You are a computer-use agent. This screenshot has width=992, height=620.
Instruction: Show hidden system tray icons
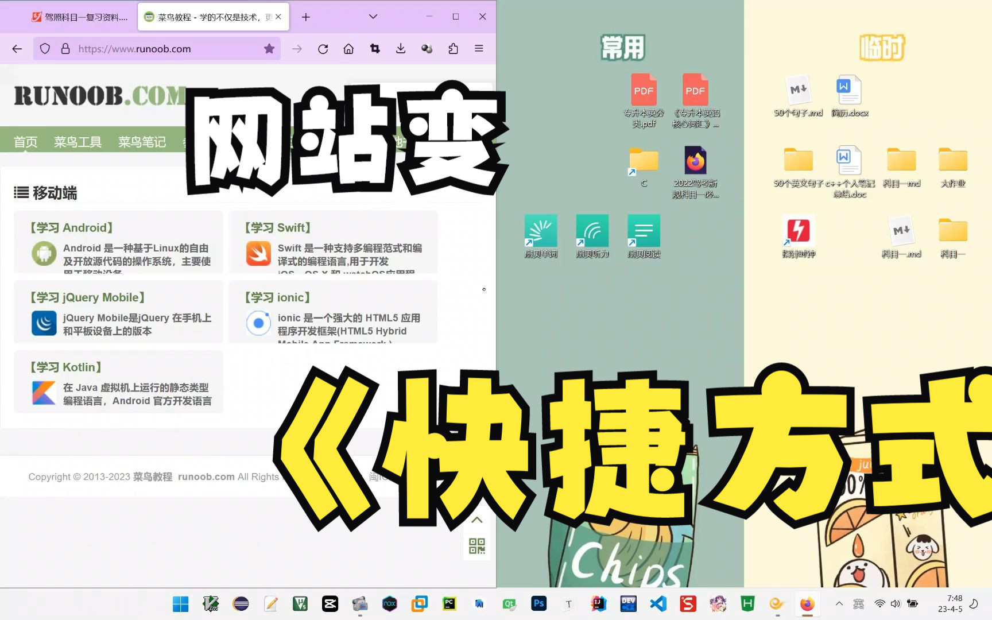click(x=839, y=603)
